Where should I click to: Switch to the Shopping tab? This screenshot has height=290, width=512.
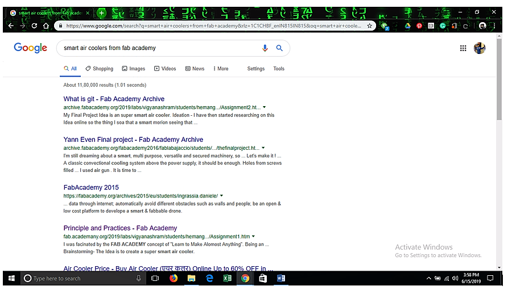(99, 69)
